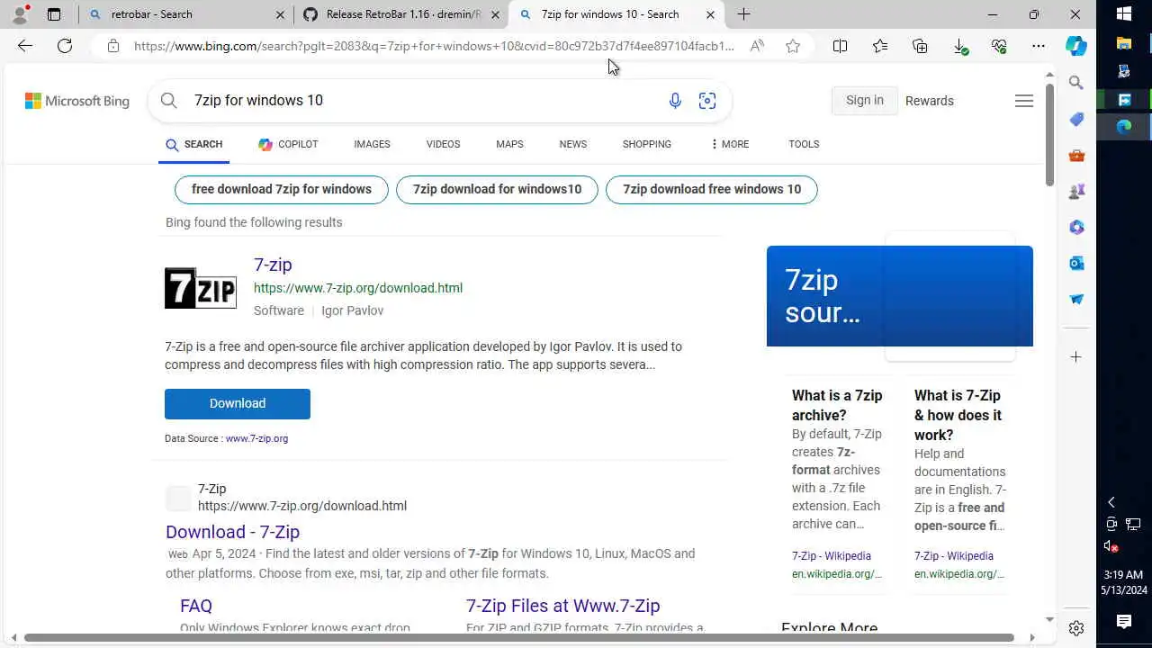
Task: Select 'free download 7zip for windows' suggestion
Action: (x=282, y=189)
